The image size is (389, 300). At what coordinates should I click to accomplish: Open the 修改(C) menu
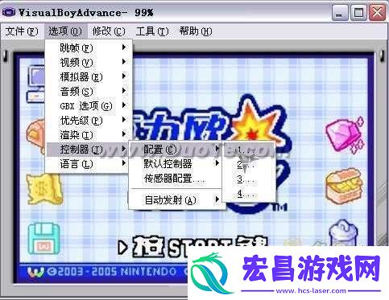tap(109, 31)
